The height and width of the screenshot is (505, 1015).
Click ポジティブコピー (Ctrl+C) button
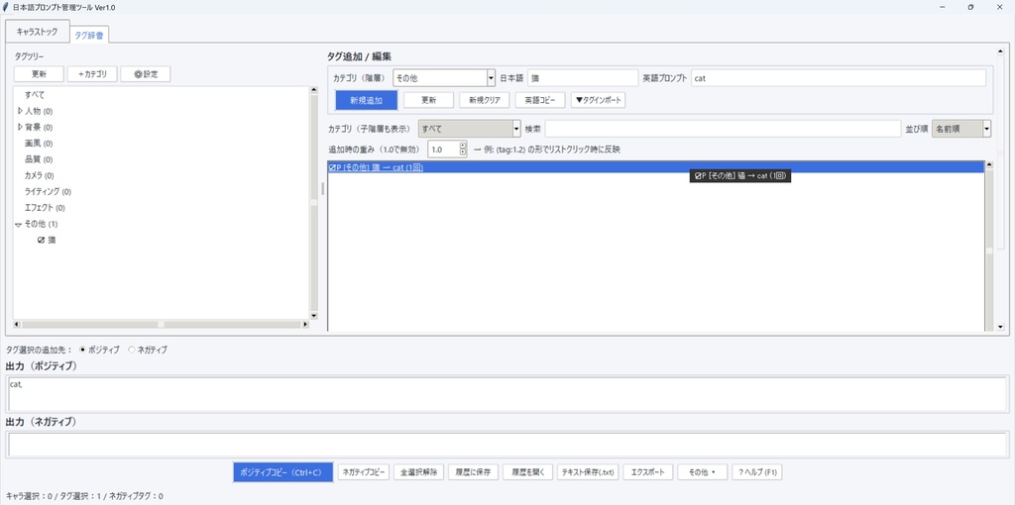[282, 472]
